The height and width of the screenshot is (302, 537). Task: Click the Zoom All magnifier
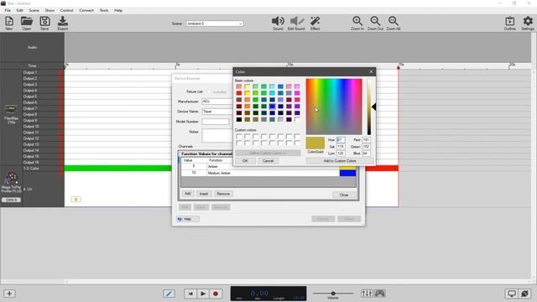click(394, 21)
